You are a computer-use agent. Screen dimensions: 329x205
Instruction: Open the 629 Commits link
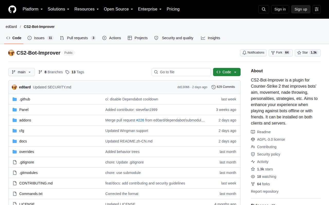coord(223,87)
